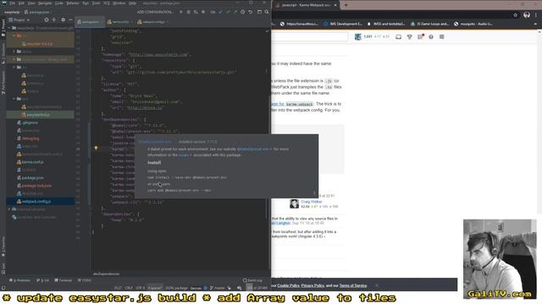Expand the External Libraries node
Viewport: 542px width, 304px height.
9,209
